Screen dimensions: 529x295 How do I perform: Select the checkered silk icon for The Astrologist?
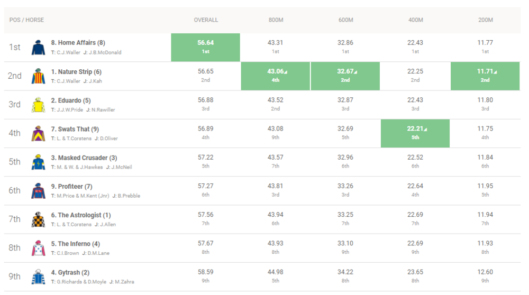pyautogui.click(x=38, y=219)
